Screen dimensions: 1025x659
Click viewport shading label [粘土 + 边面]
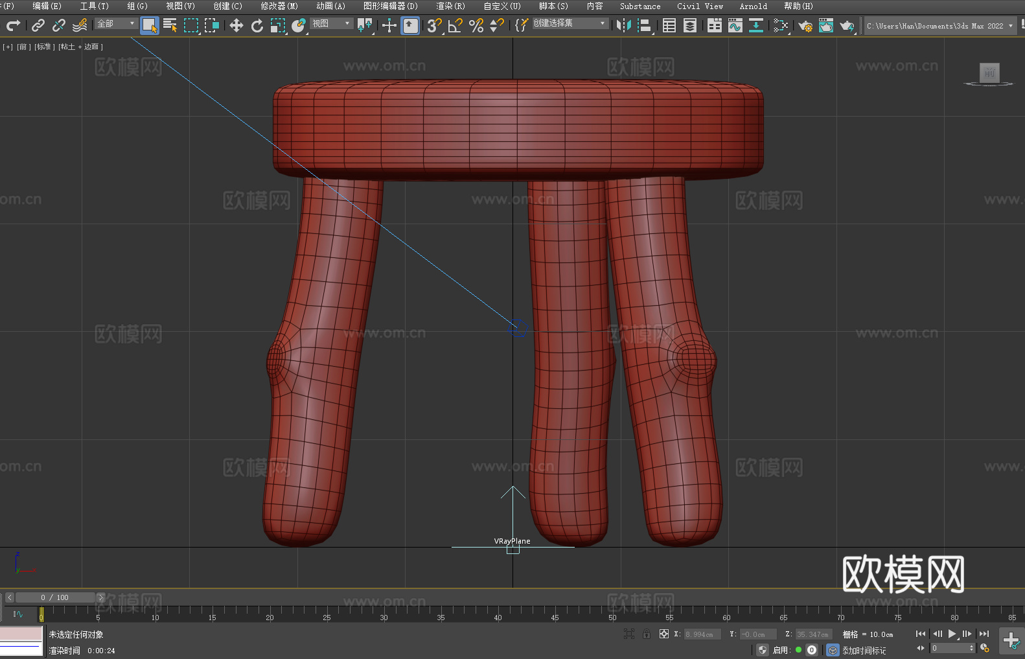pyautogui.click(x=80, y=47)
